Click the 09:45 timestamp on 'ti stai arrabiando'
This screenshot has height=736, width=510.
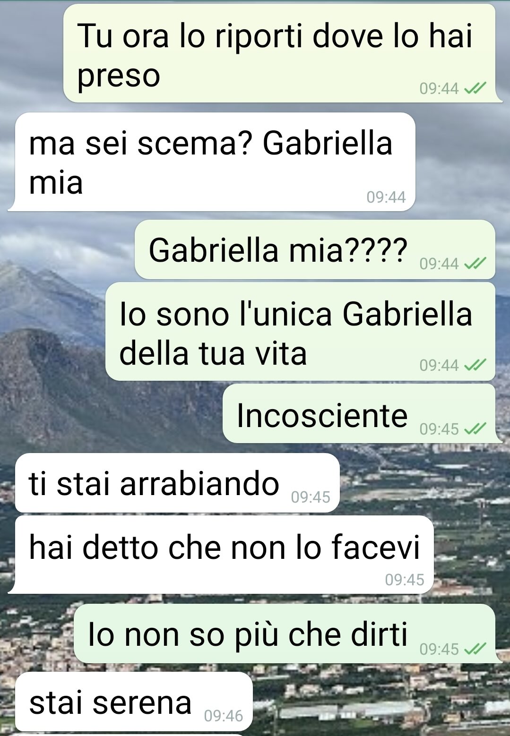click(x=311, y=497)
